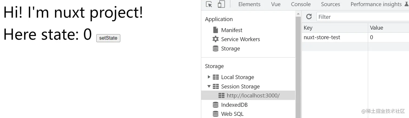Toggle the device toolbar icon

point(221,4)
